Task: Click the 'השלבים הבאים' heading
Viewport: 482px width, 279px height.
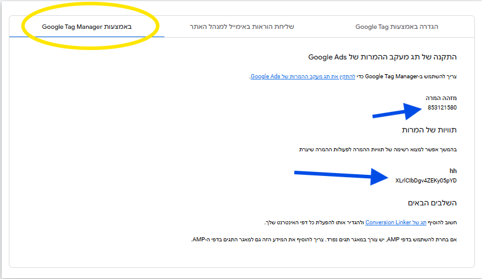Action: (432, 202)
